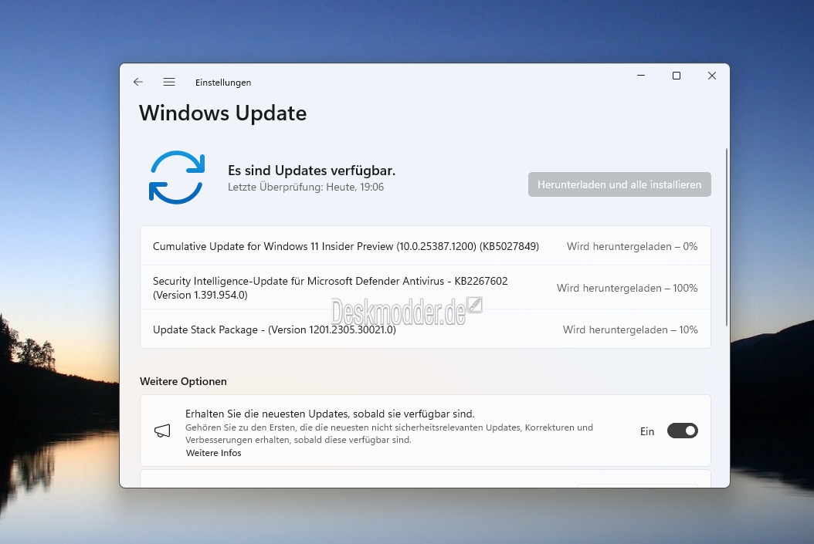Image resolution: width=814 pixels, height=544 pixels.
Task: Click the settings window vertical scrollbar
Action: coord(726,237)
